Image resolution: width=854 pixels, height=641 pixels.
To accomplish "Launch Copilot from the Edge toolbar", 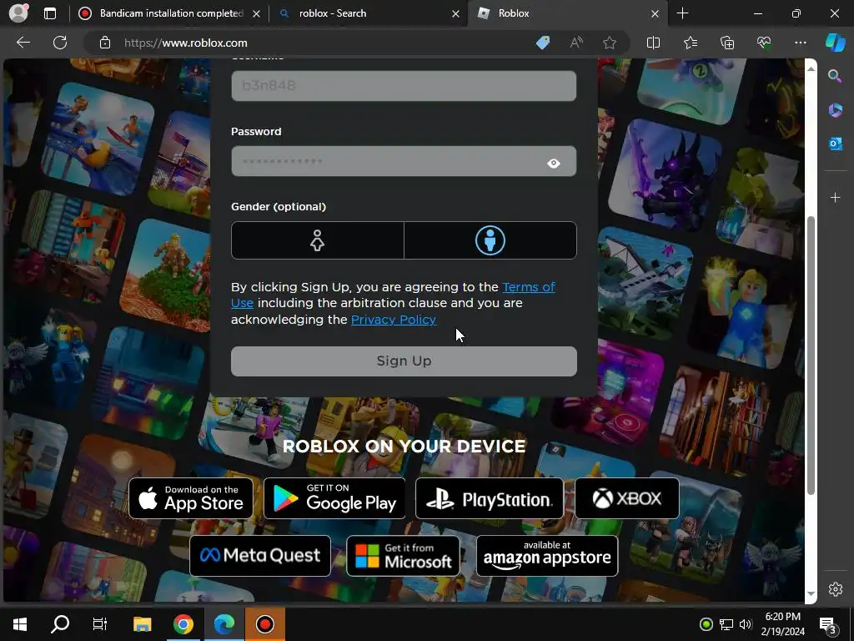I will coord(836,43).
